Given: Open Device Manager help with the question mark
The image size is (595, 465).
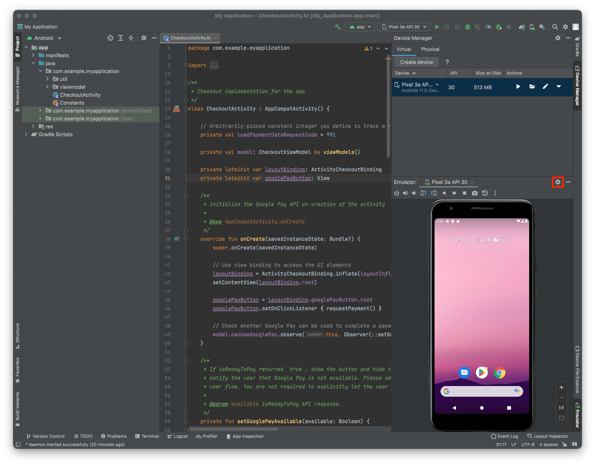Looking at the screenshot, I should pos(447,62).
